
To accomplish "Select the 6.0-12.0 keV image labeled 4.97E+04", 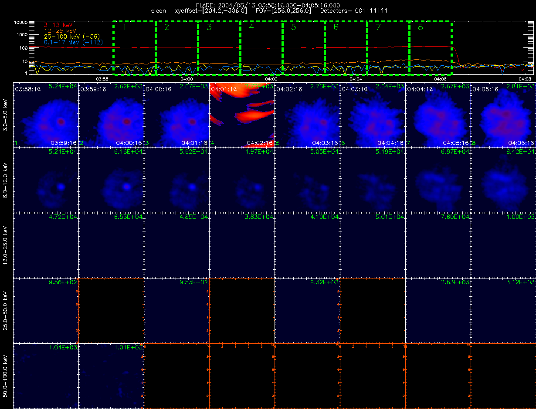I will tap(242, 180).
